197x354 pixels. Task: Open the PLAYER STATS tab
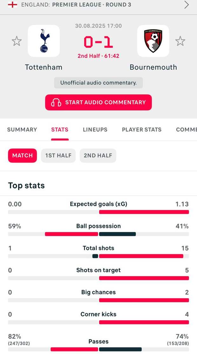point(142,130)
